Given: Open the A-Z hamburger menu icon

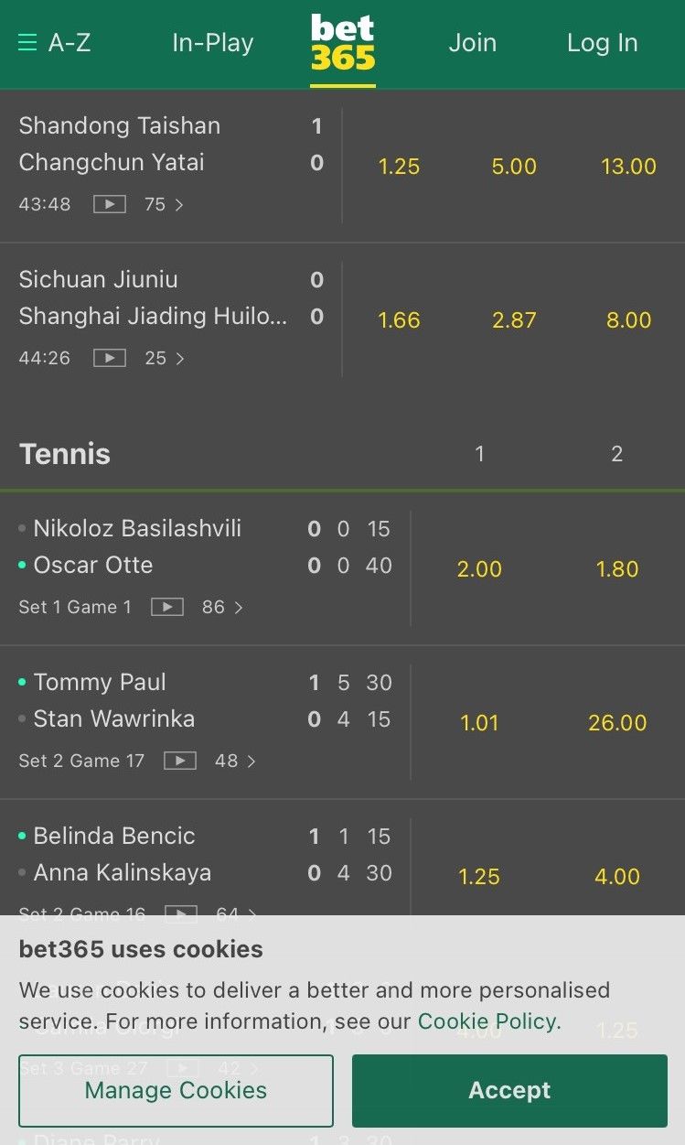Looking at the screenshot, I should click(27, 43).
